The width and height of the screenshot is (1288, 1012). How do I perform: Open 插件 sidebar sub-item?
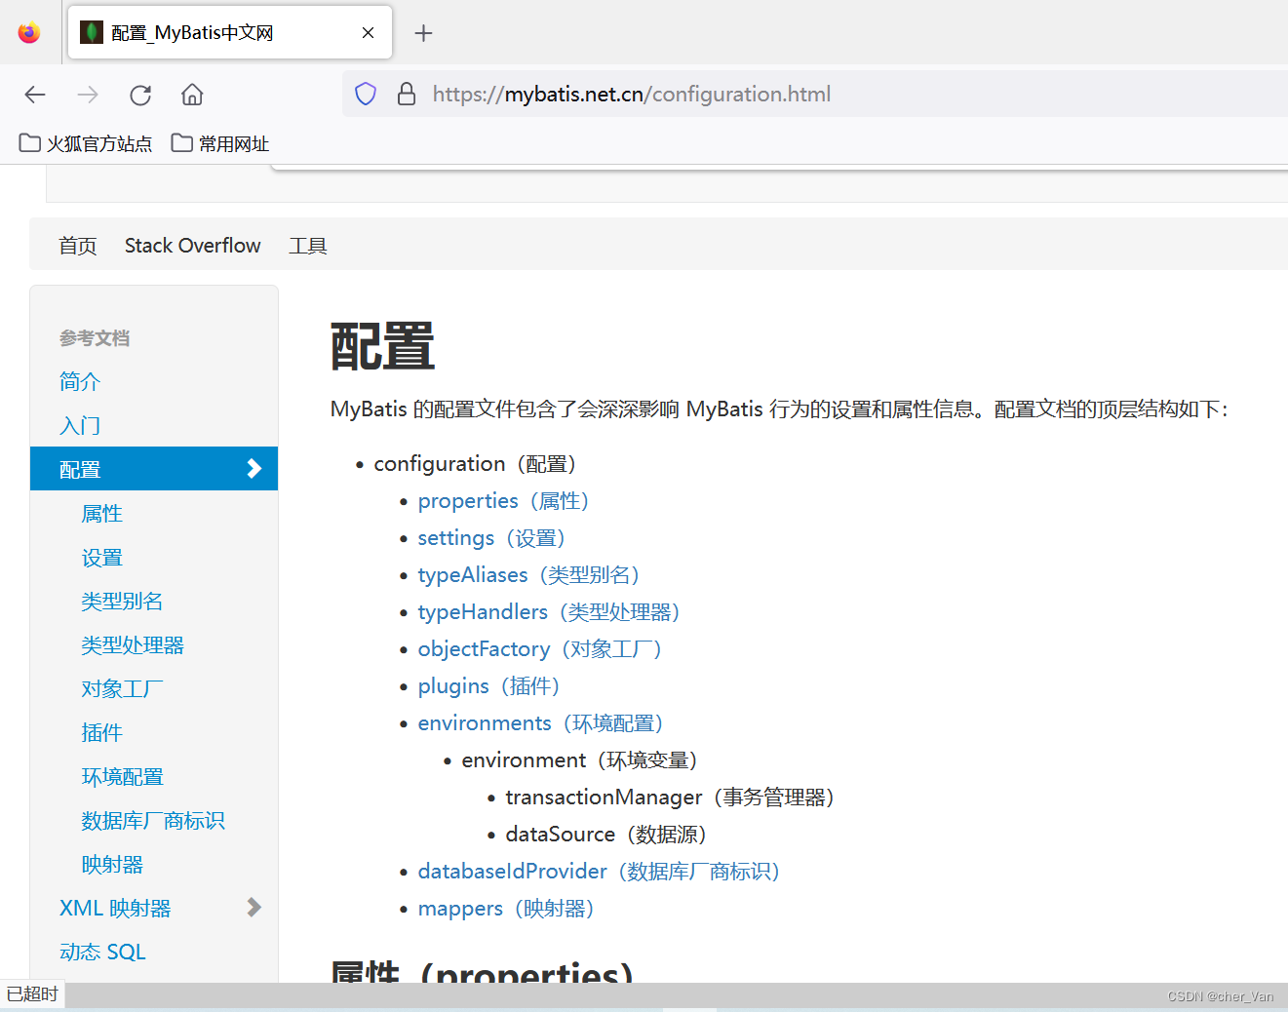[102, 732]
